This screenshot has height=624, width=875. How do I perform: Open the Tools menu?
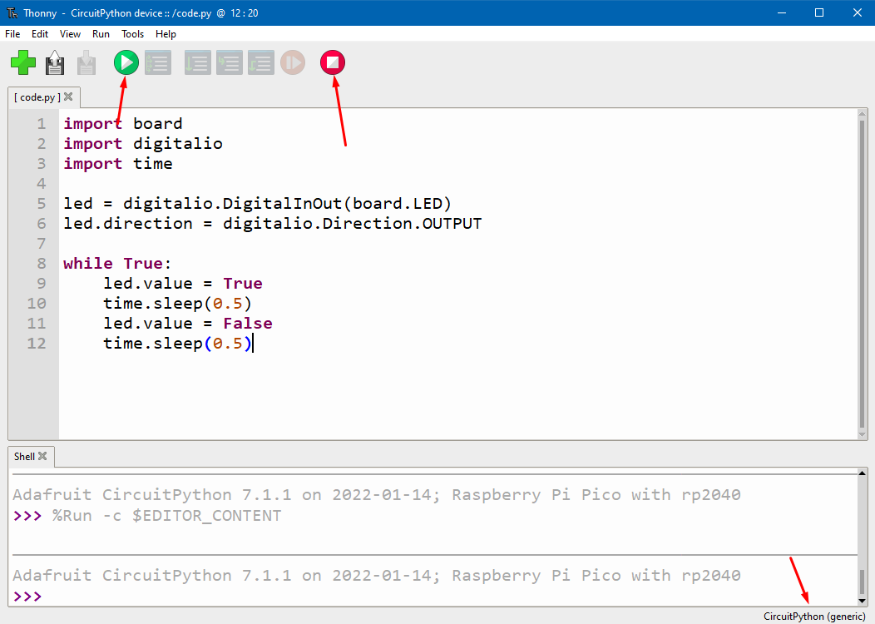[132, 33]
